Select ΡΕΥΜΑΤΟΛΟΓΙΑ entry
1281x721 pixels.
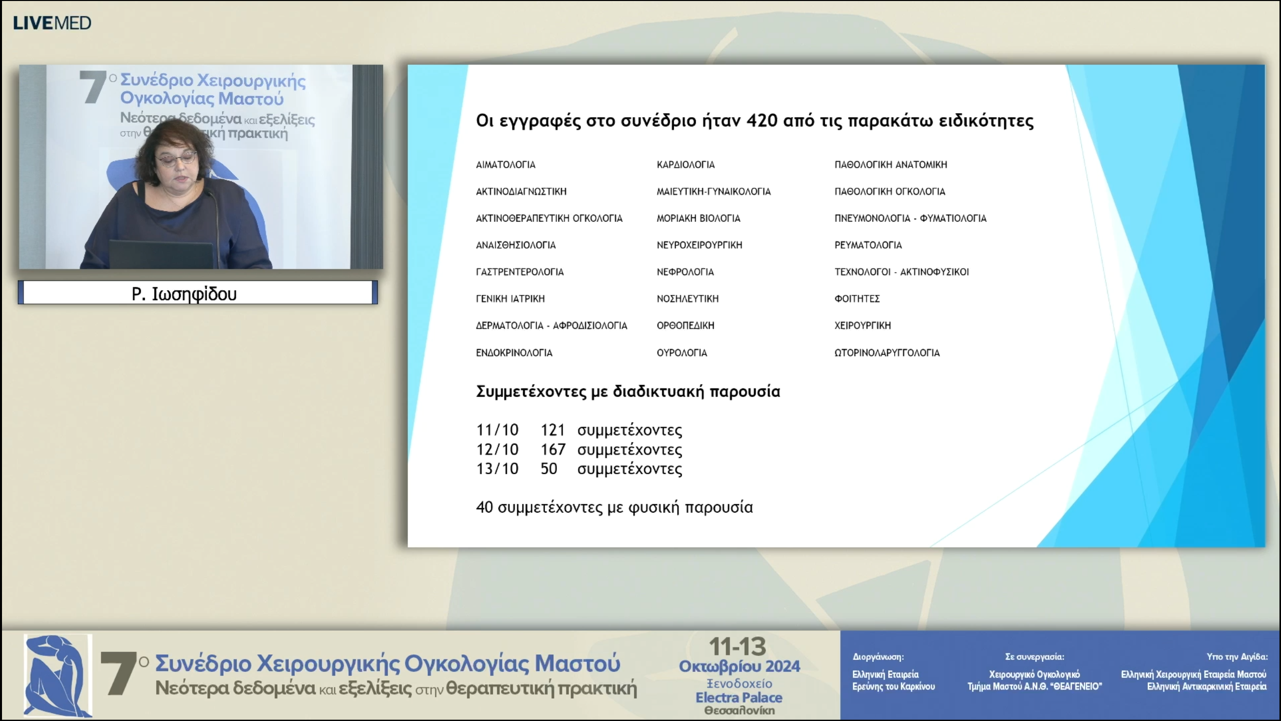(x=868, y=245)
